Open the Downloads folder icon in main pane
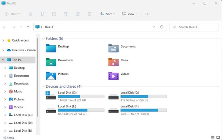This screenshot has width=222, height=140. [51, 62]
